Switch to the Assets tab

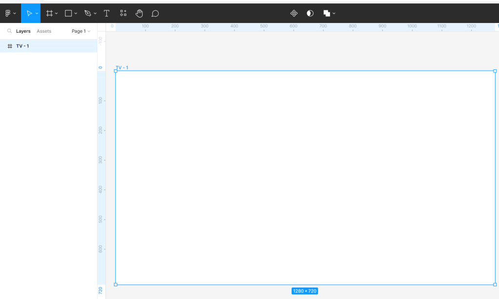(44, 31)
